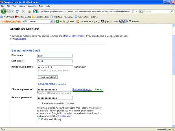The image size is (175, 131).
Task: Click the sign in here link
Action: (20, 39)
